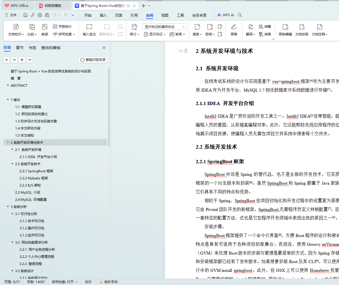Switch to the 页面 ribbon tab
This screenshot has height=285, width=339.
click(x=119, y=15)
